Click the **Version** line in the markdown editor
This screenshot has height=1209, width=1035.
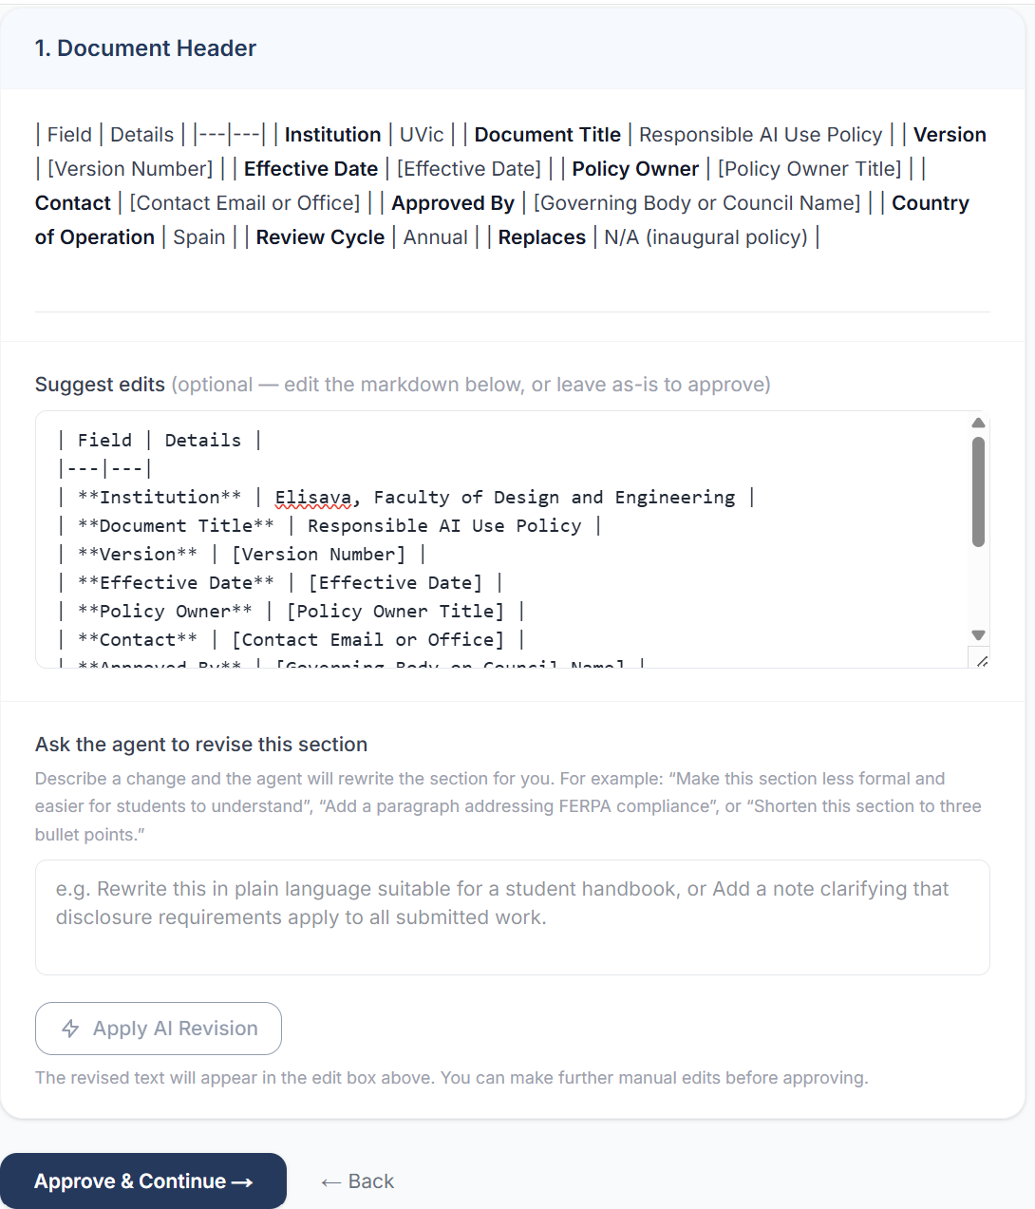pos(241,554)
